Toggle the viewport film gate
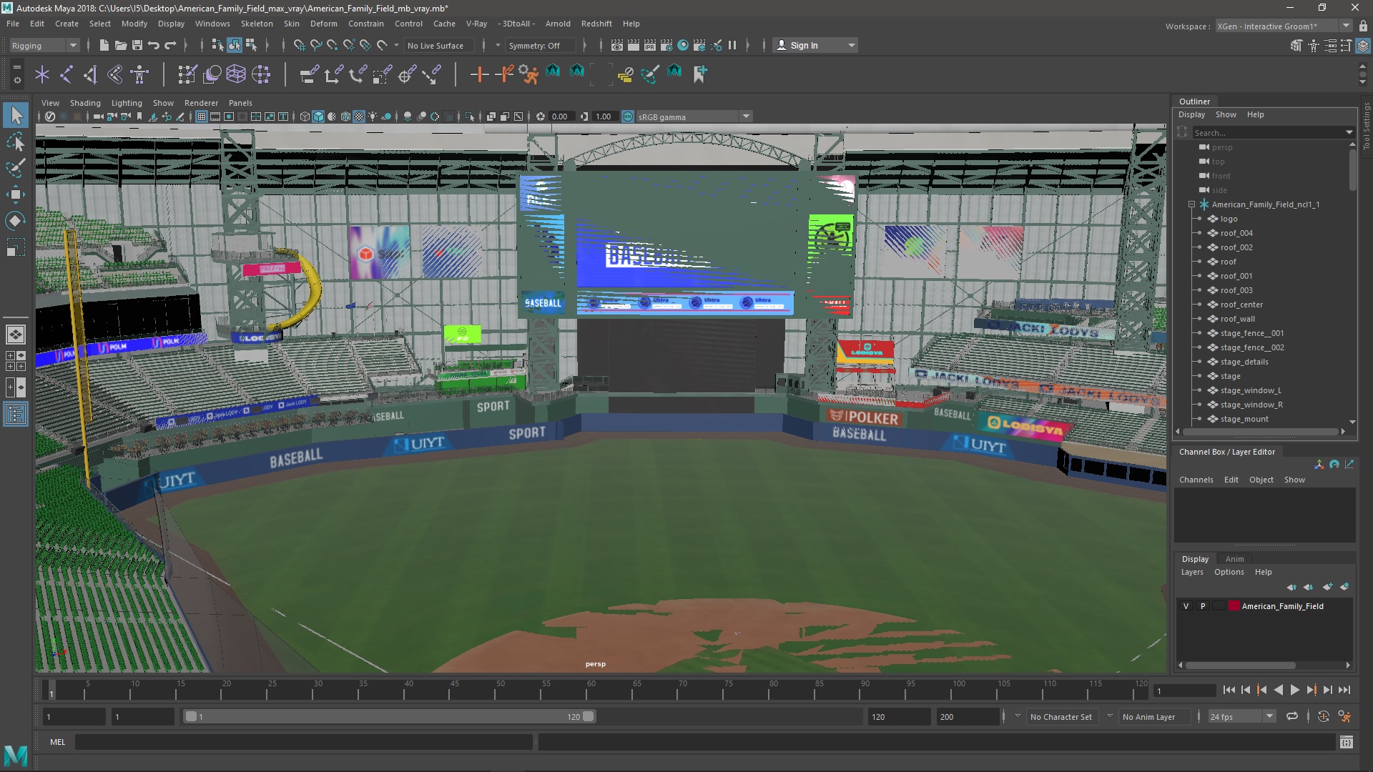The height and width of the screenshot is (772, 1373). coord(215,117)
